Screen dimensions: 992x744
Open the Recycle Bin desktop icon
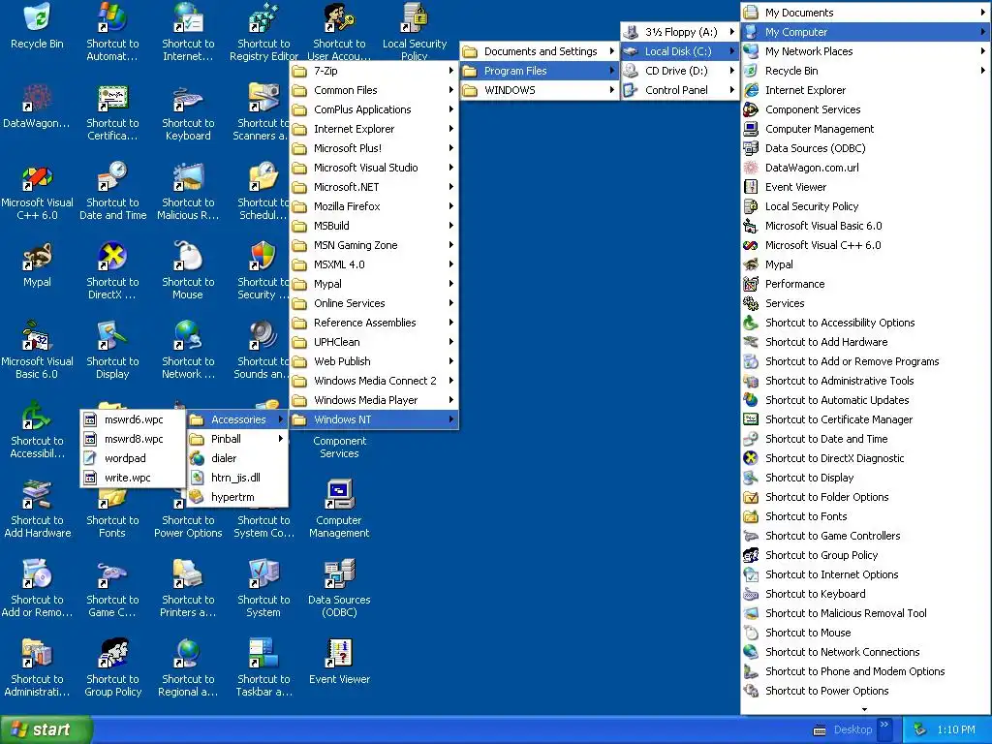click(x=38, y=27)
